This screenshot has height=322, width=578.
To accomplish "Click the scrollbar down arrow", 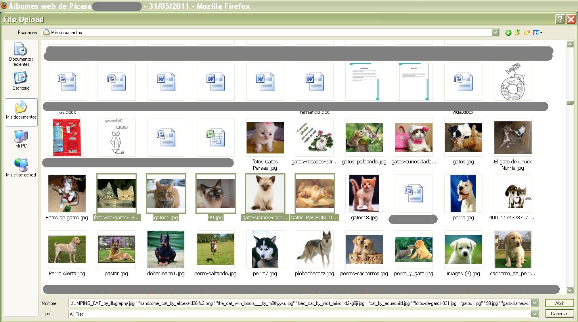I will pyautogui.click(x=570, y=290).
